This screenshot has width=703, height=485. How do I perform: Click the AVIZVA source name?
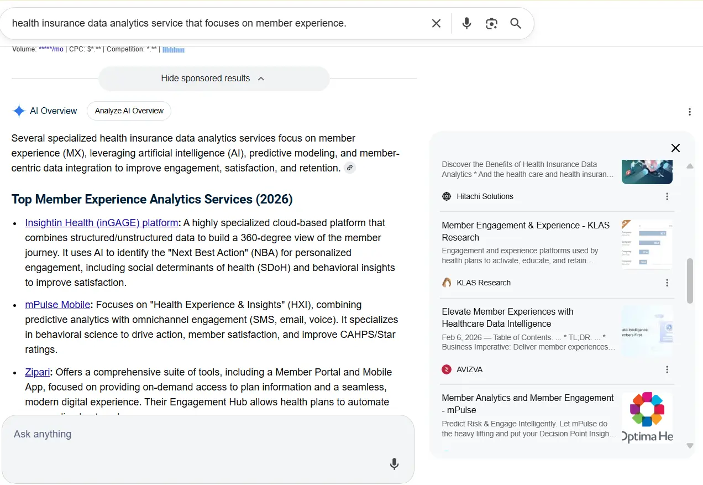click(470, 369)
